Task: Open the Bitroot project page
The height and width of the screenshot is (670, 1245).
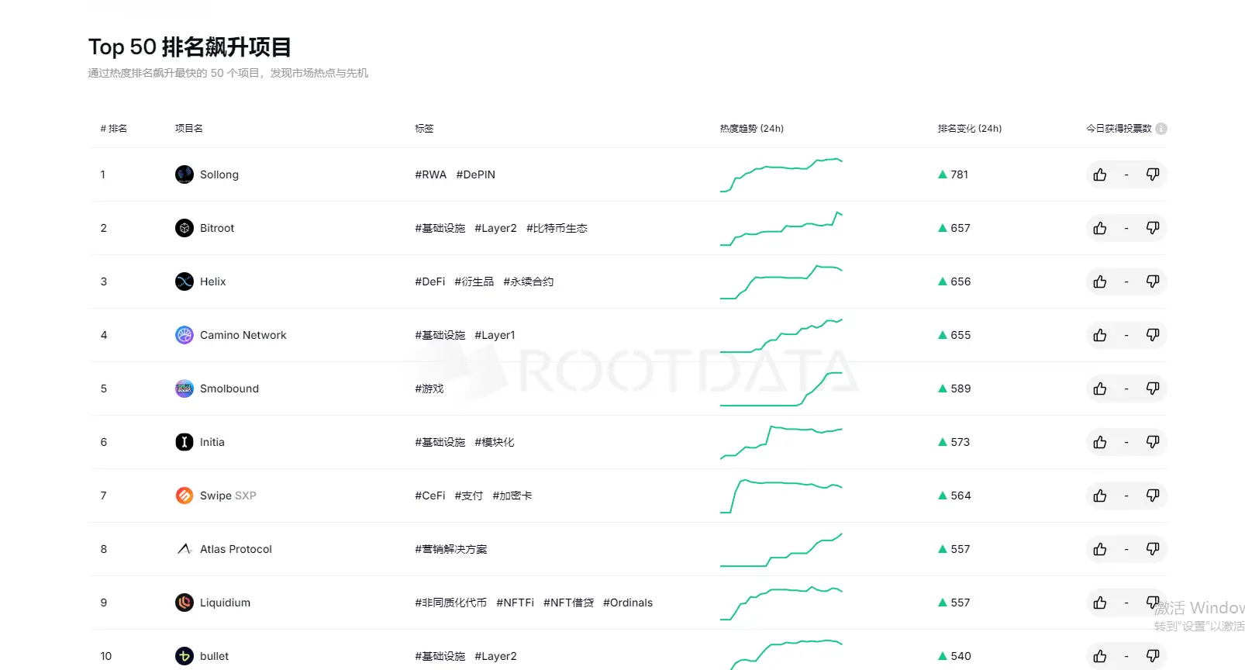Action: tap(217, 228)
